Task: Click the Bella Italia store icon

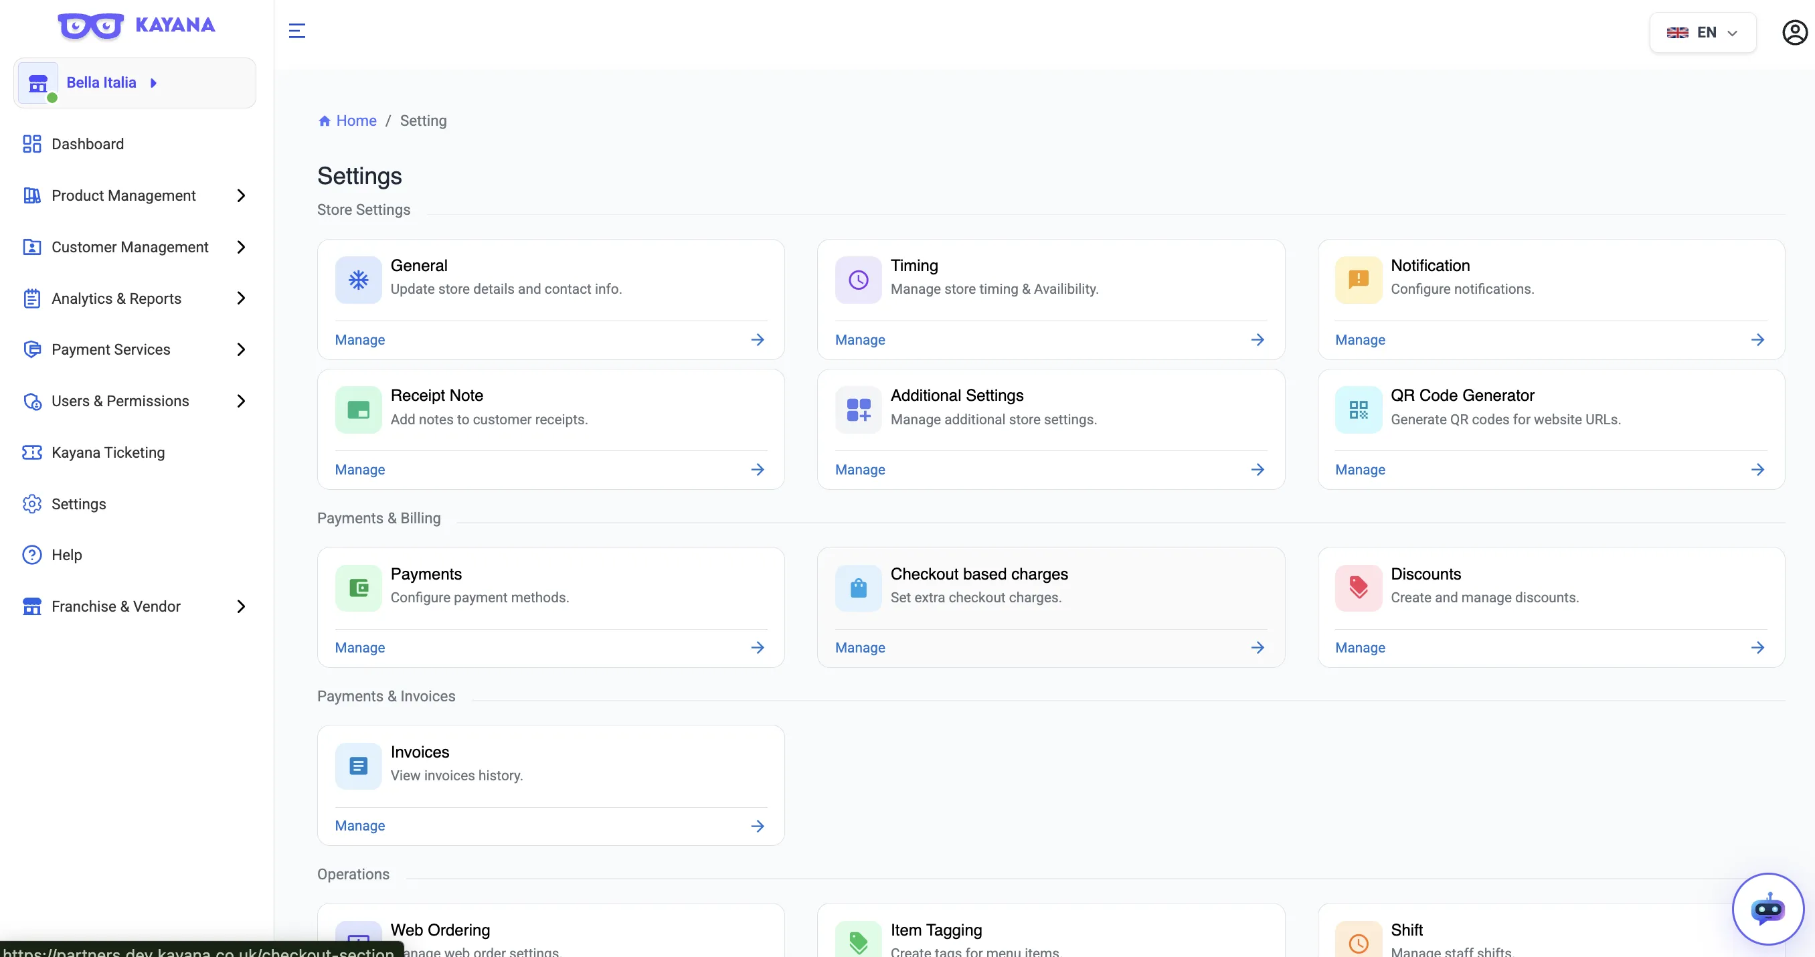Action: tap(38, 83)
